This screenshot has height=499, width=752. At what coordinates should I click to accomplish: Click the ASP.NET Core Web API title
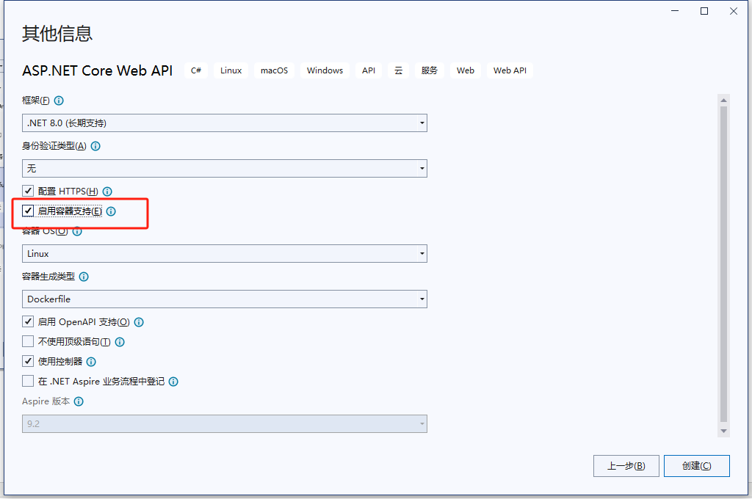pos(98,70)
